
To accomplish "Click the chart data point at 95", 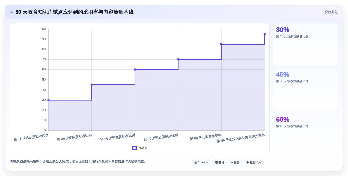I will pyautogui.click(x=265, y=34).
